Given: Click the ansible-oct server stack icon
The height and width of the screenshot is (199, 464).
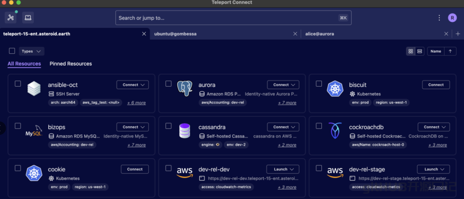Looking at the screenshot, I should click(x=34, y=89).
